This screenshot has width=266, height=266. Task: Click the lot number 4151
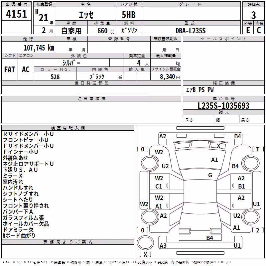[16, 14]
